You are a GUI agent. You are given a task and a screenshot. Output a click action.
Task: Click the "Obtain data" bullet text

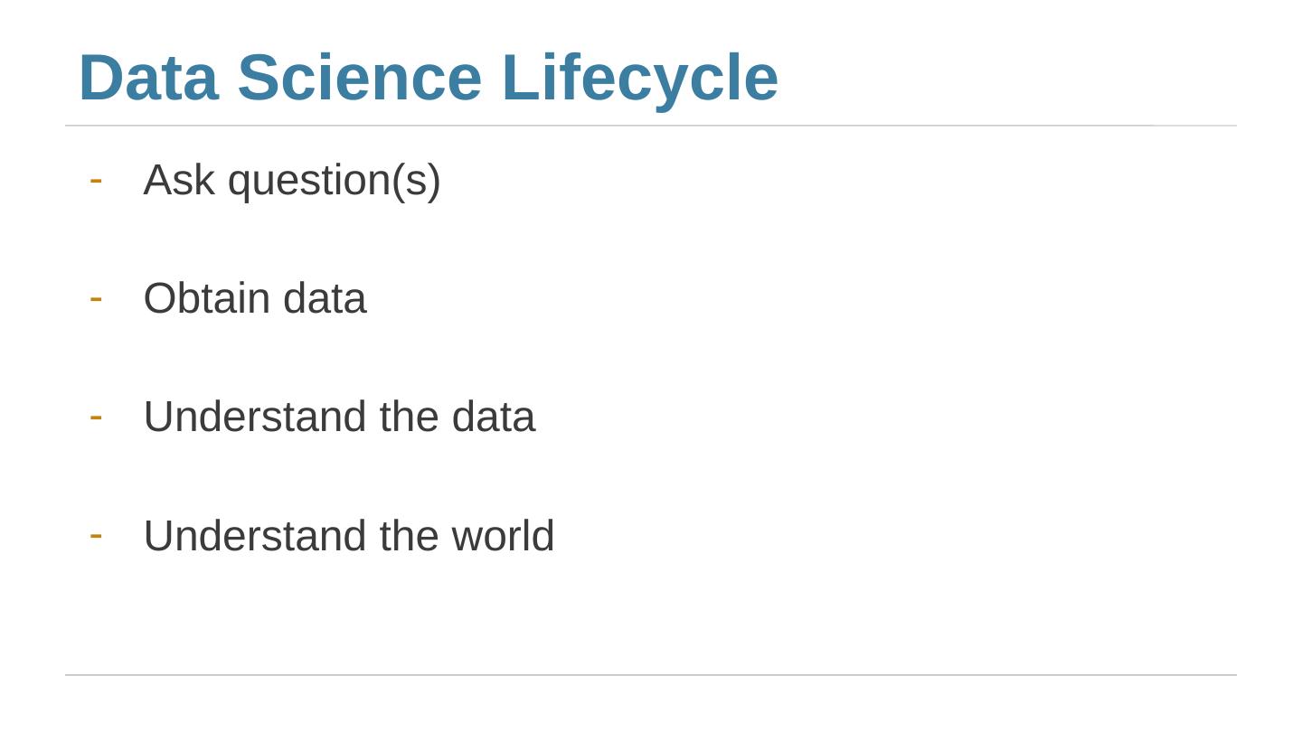pyautogui.click(x=254, y=298)
